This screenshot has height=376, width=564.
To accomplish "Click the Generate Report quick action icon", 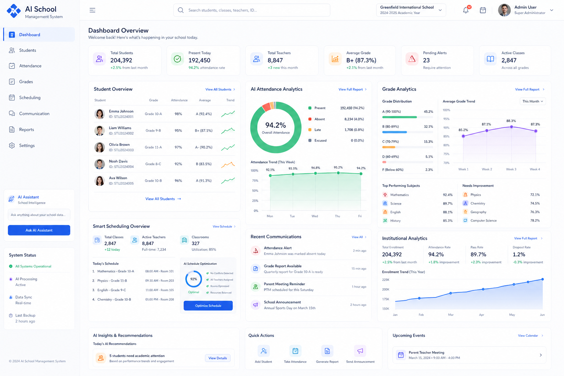I will (x=327, y=351).
